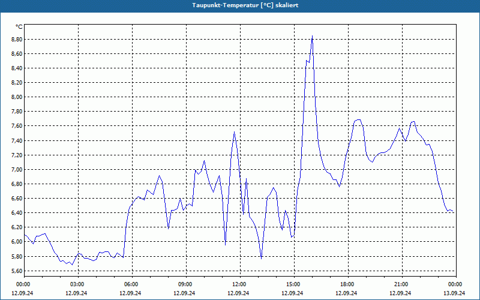Click the 12.09.24 date under 03:00
This screenshot has height=300, width=480.
coord(76,293)
